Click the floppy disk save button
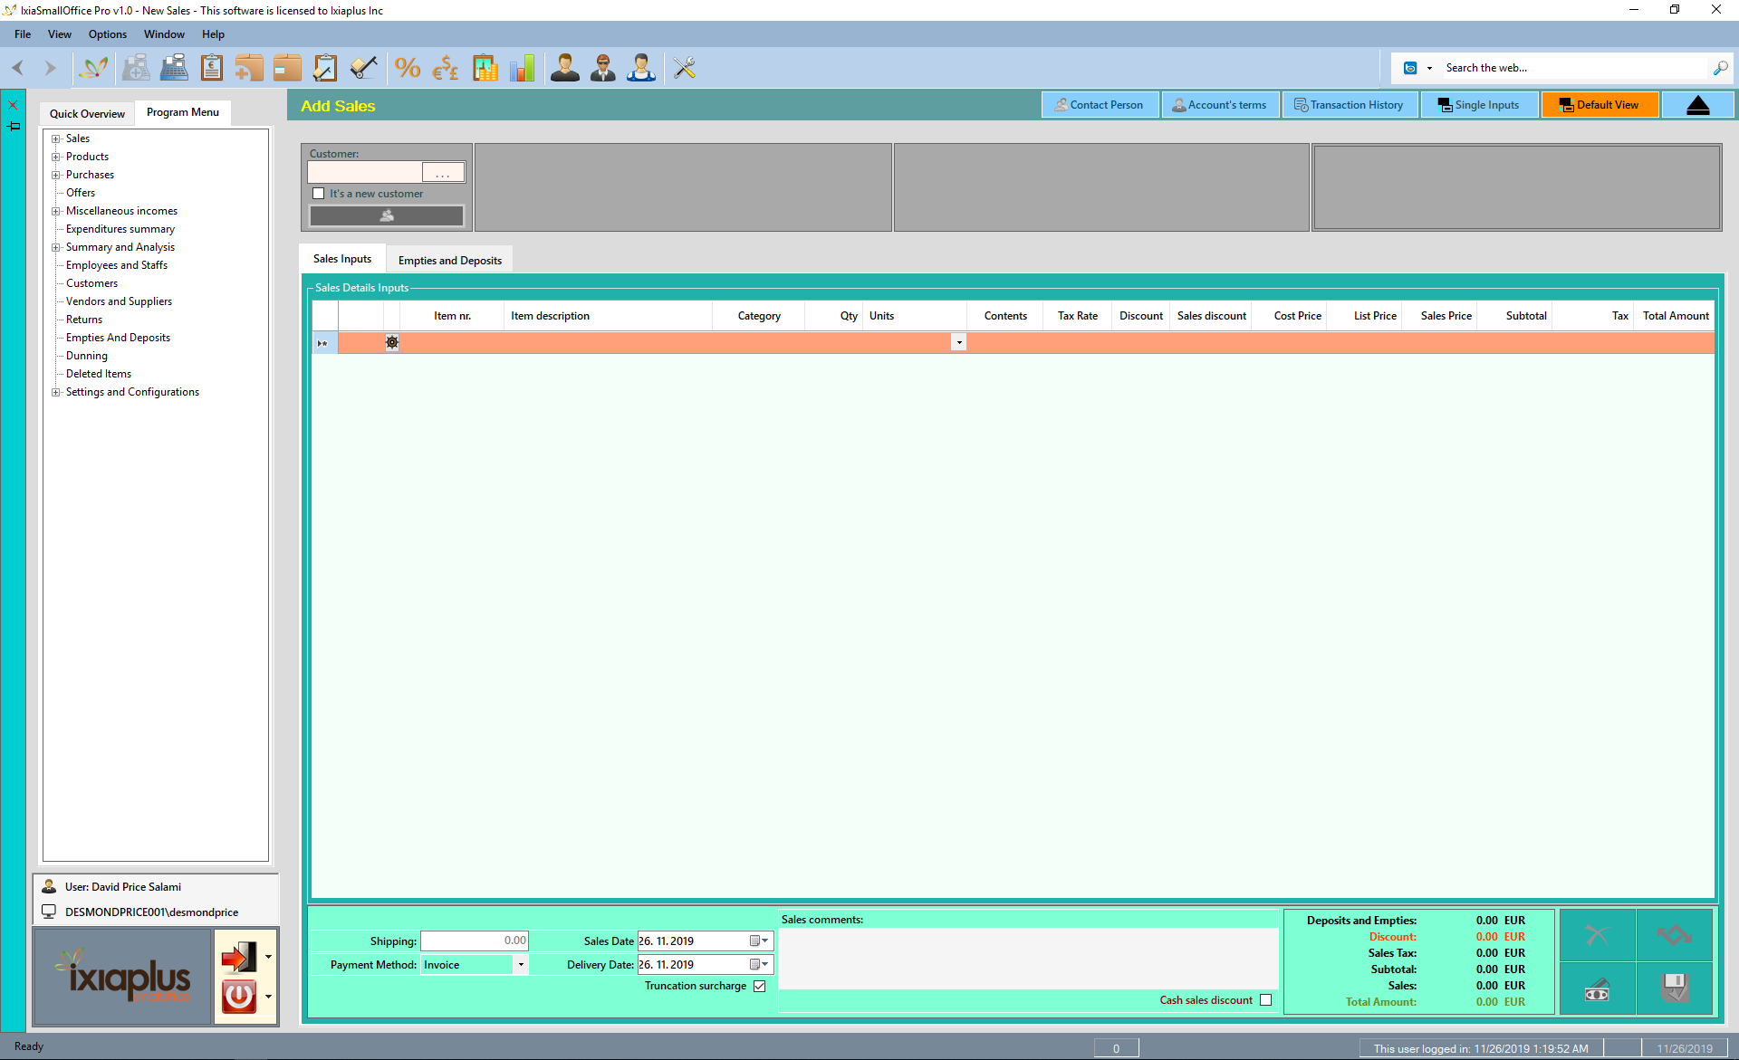The height and width of the screenshot is (1060, 1739). (1675, 988)
